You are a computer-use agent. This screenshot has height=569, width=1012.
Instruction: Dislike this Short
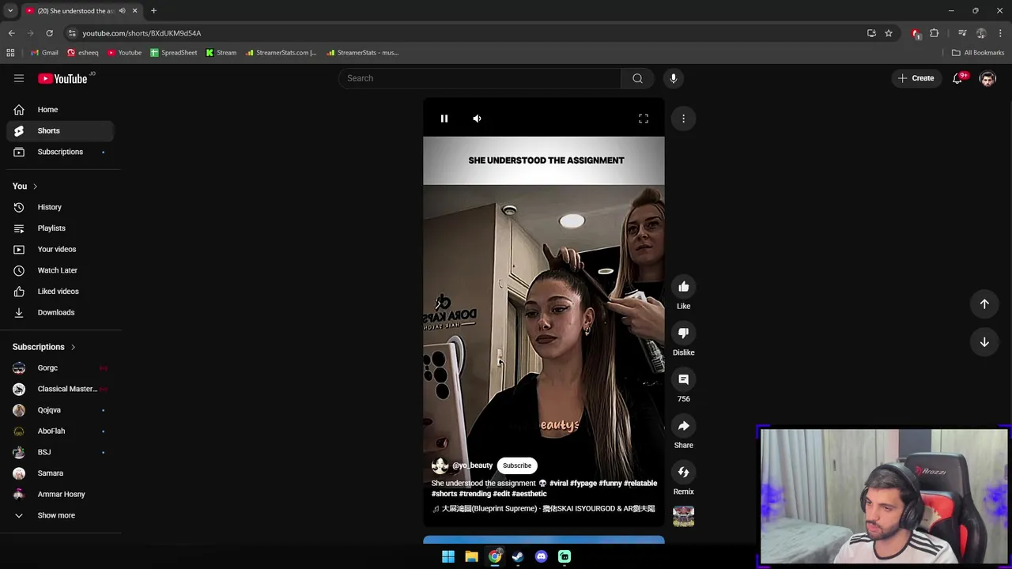(684, 333)
